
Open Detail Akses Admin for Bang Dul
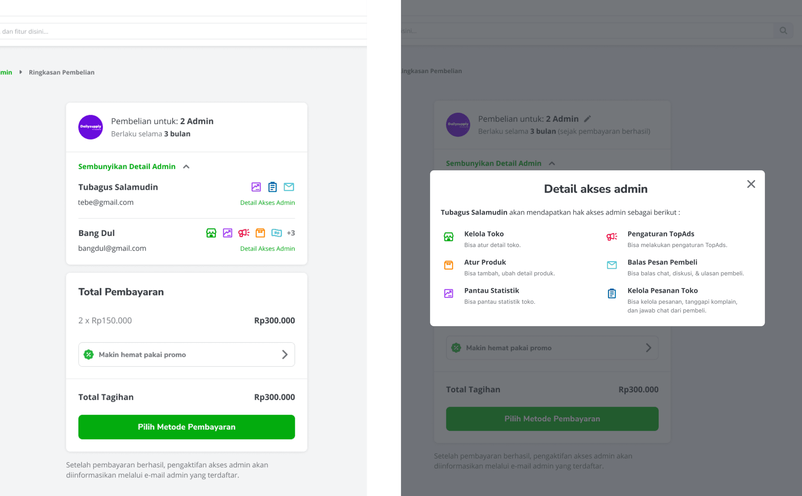pyautogui.click(x=267, y=249)
